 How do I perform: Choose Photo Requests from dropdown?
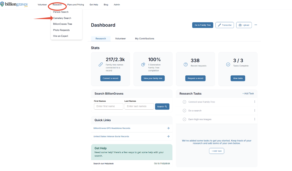(61, 30)
